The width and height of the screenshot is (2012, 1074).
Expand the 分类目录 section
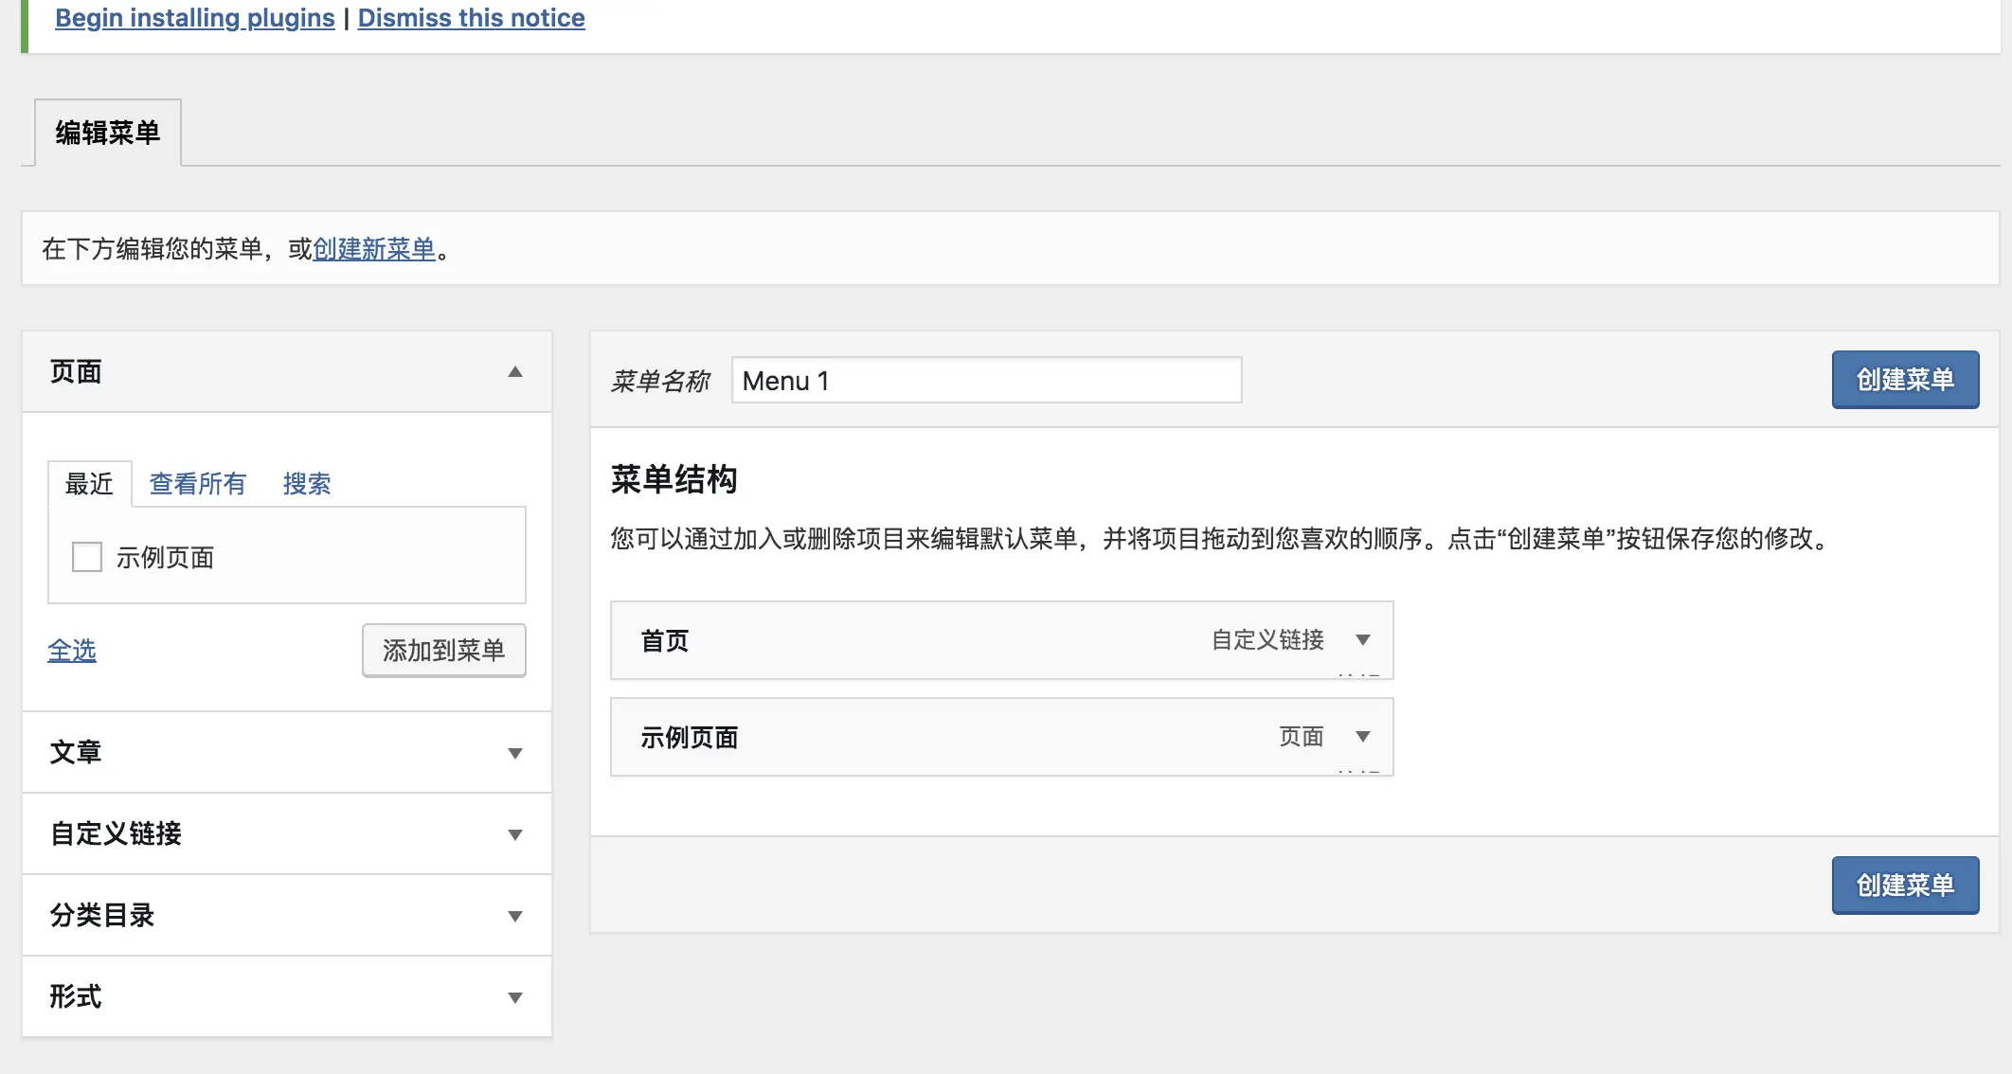point(514,917)
